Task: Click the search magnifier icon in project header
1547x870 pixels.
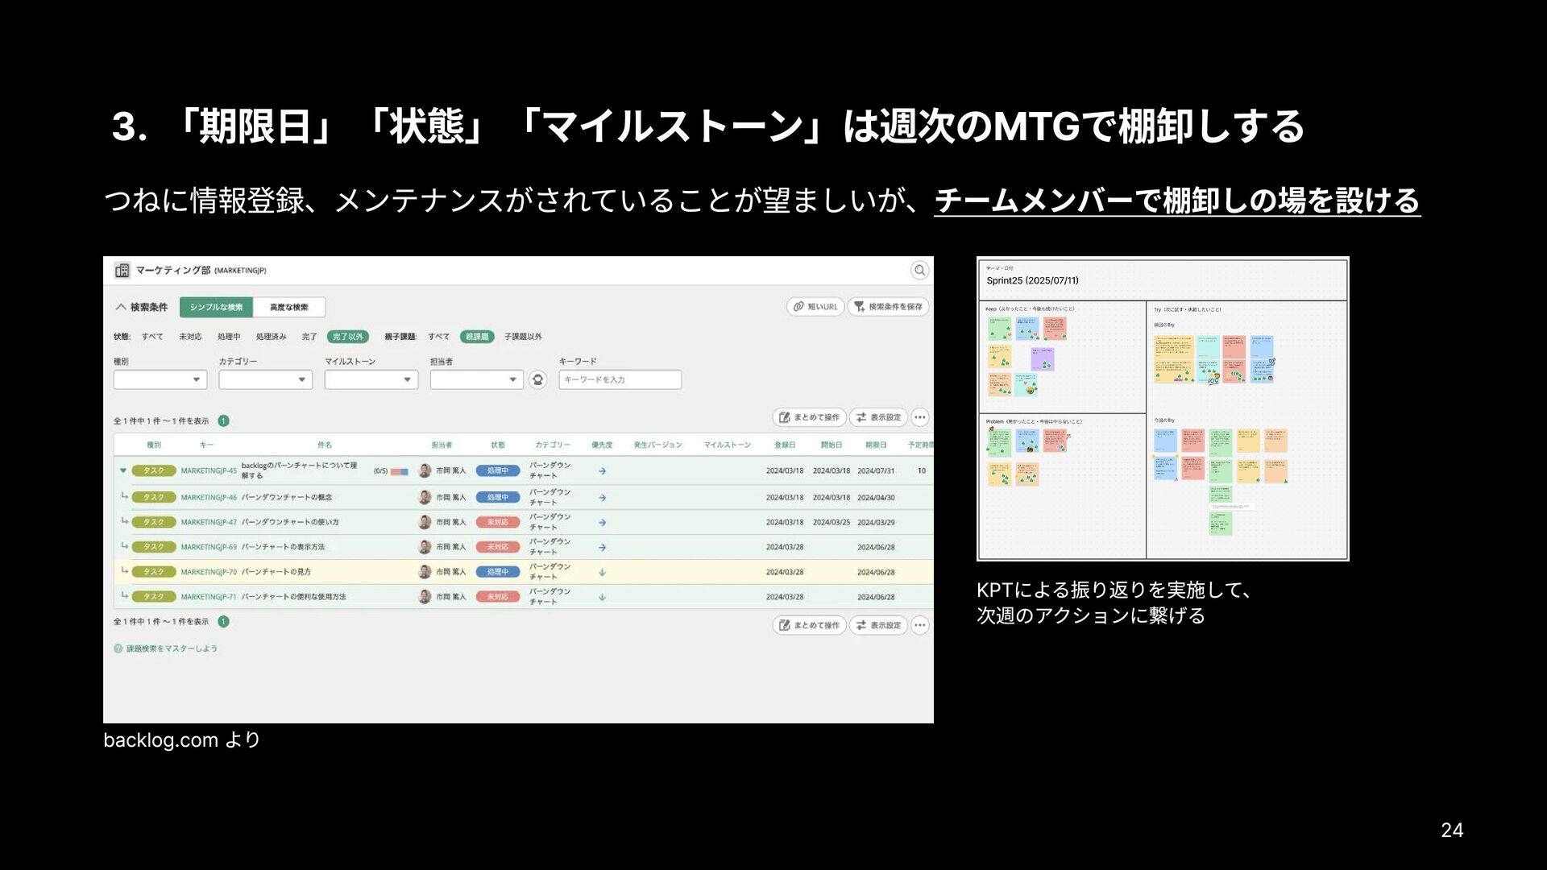Action: pyautogui.click(x=919, y=271)
